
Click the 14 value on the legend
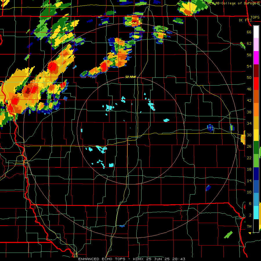click(x=249, y=181)
